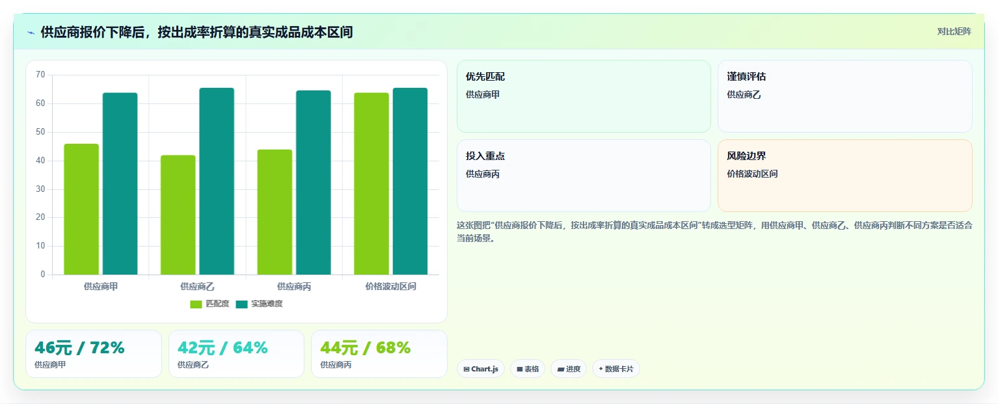The image size is (998, 404).
Task: Click the 供应商甲 x-axis label
Action: (101, 286)
